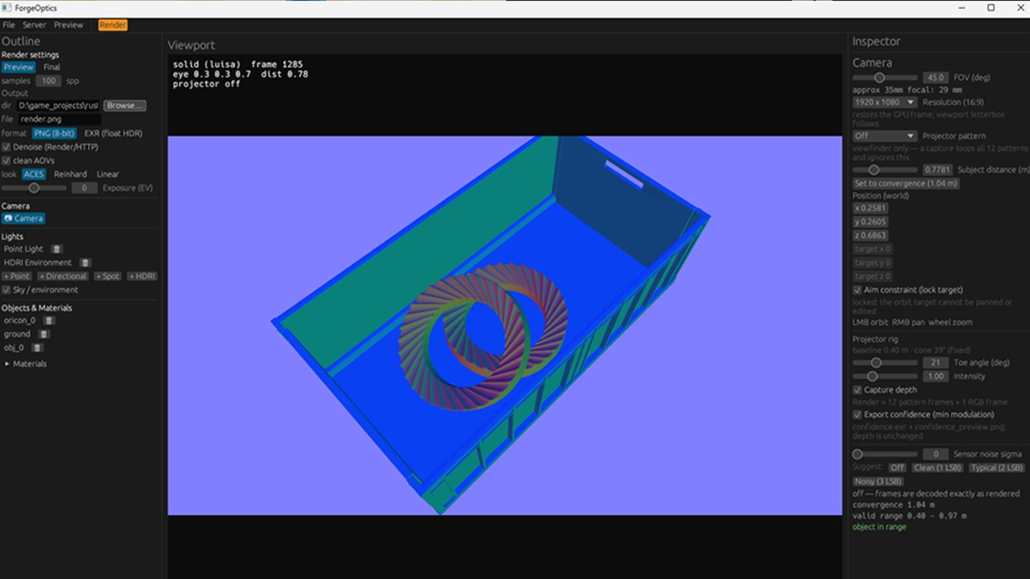Add a Directional light

(x=63, y=277)
